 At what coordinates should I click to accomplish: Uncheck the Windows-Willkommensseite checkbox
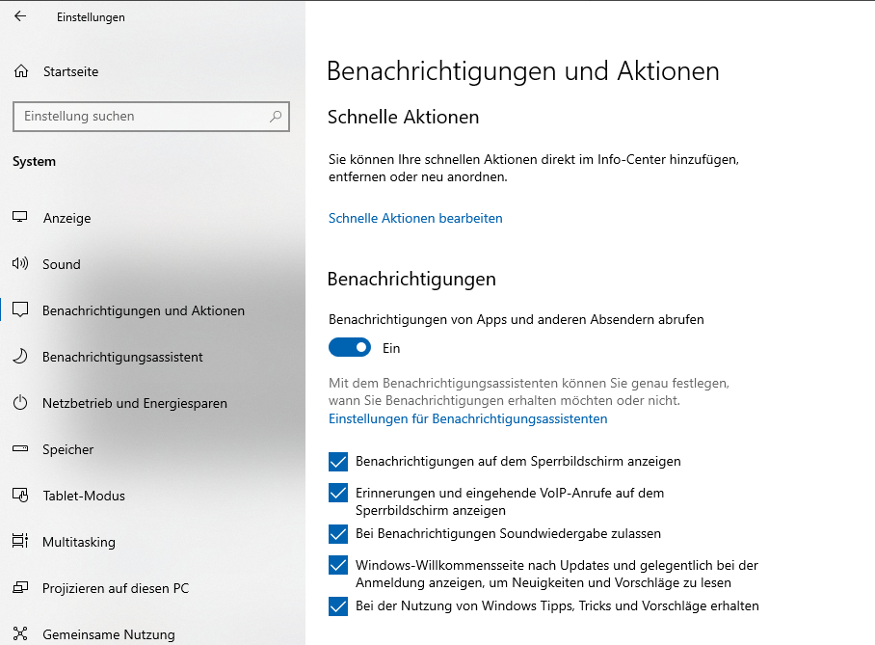(x=338, y=565)
